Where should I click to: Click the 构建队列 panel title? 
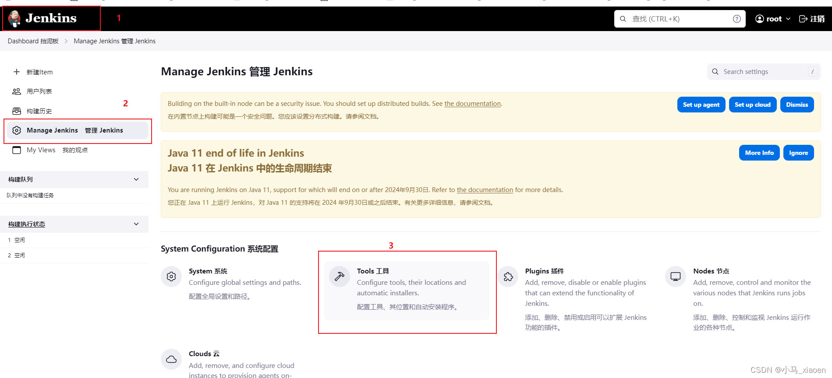[x=21, y=179]
